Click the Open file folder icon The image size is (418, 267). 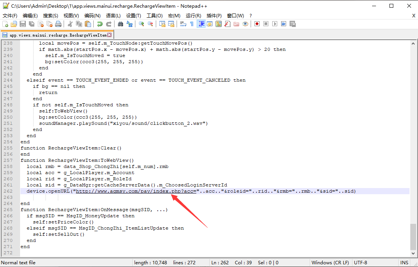14,24
